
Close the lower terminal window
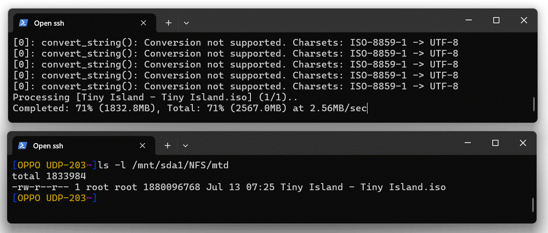[523, 143]
